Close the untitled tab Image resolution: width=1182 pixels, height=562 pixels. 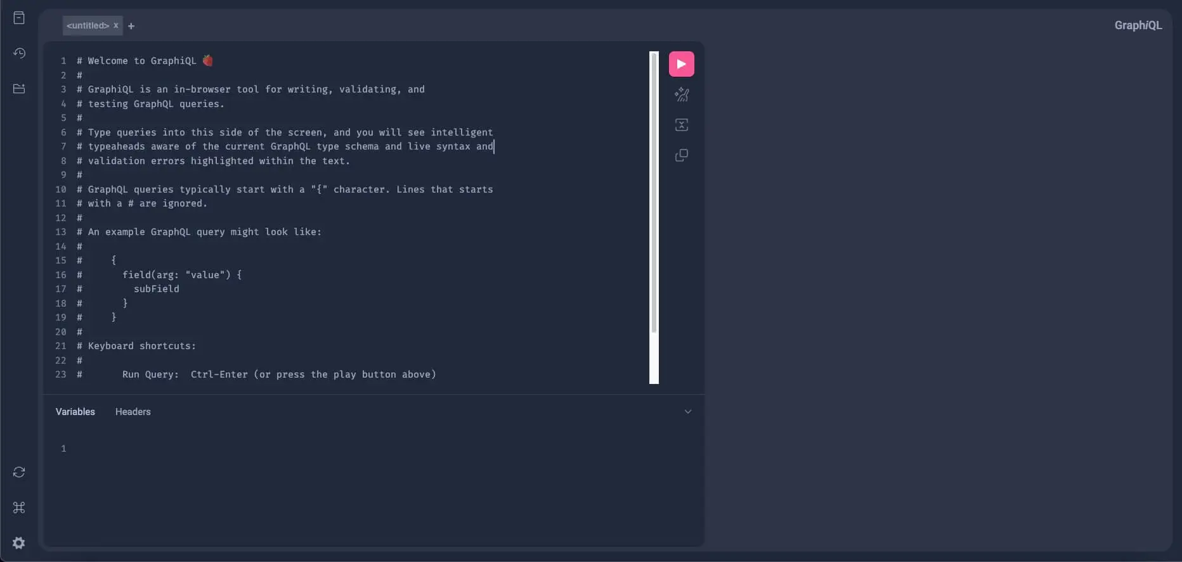(x=116, y=26)
